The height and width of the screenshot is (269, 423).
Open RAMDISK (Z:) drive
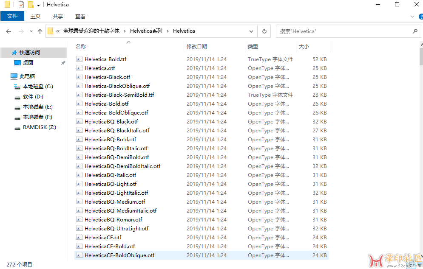click(40, 127)
